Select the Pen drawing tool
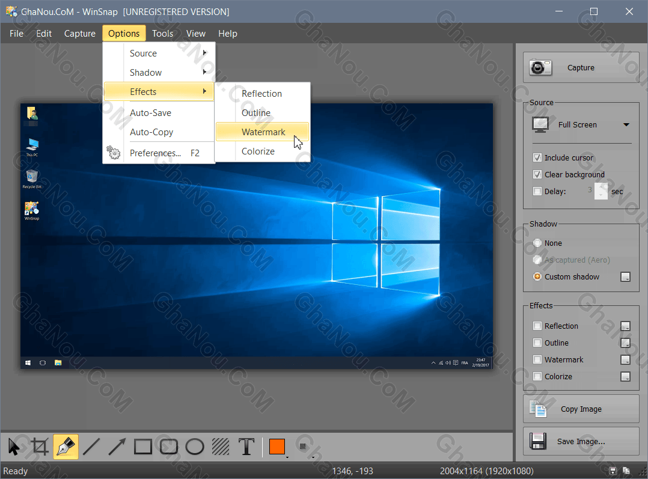The image size is (648, 479). click(x=66, y=447)
